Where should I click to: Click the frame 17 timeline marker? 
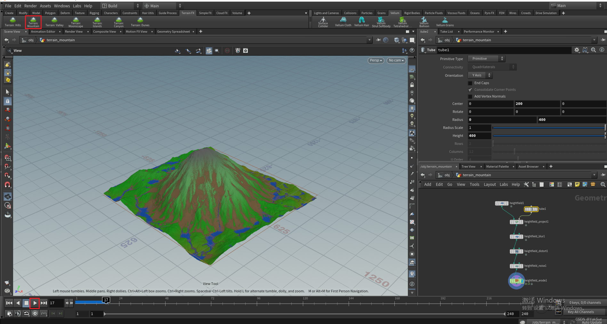(106, 300)
